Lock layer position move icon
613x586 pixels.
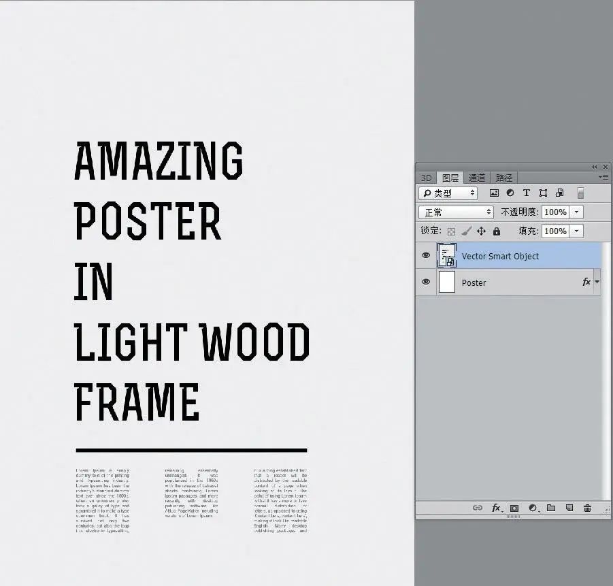coord(481,231)
